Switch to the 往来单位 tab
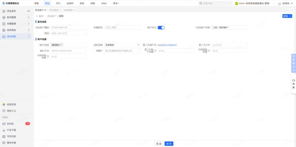Image resolution: width=296 pixels, height=147 pixels. coord(68,10)
